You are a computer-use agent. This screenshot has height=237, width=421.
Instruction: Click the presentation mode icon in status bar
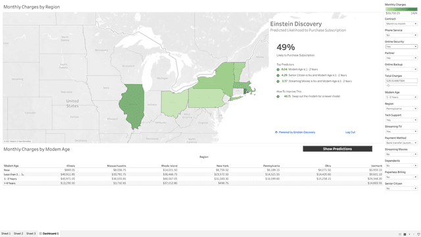[418, 234]
